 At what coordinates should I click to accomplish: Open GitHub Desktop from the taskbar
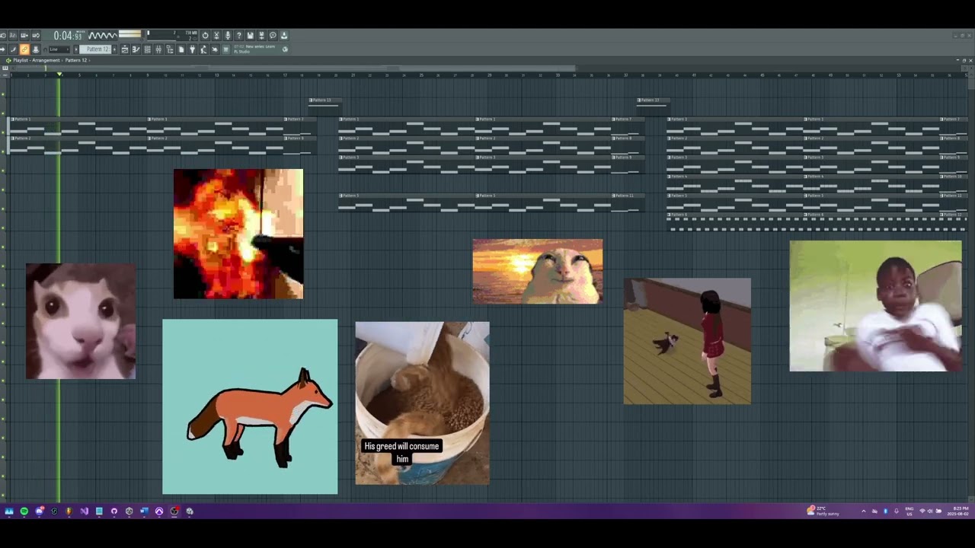point(114,511)
